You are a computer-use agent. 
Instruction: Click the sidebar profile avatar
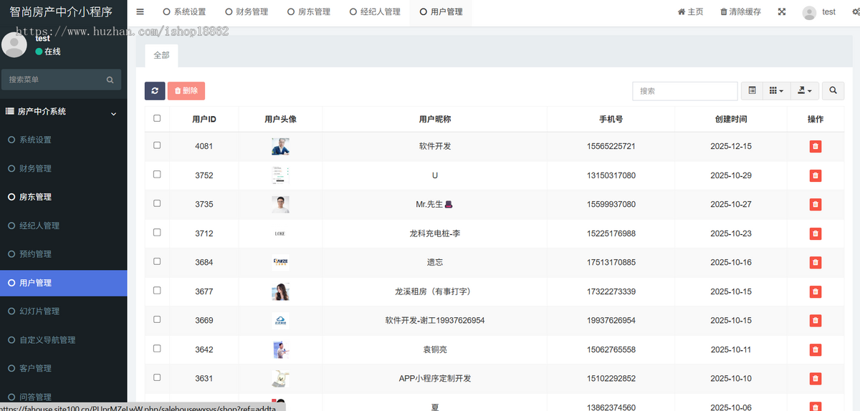click(x=14, y=45)
